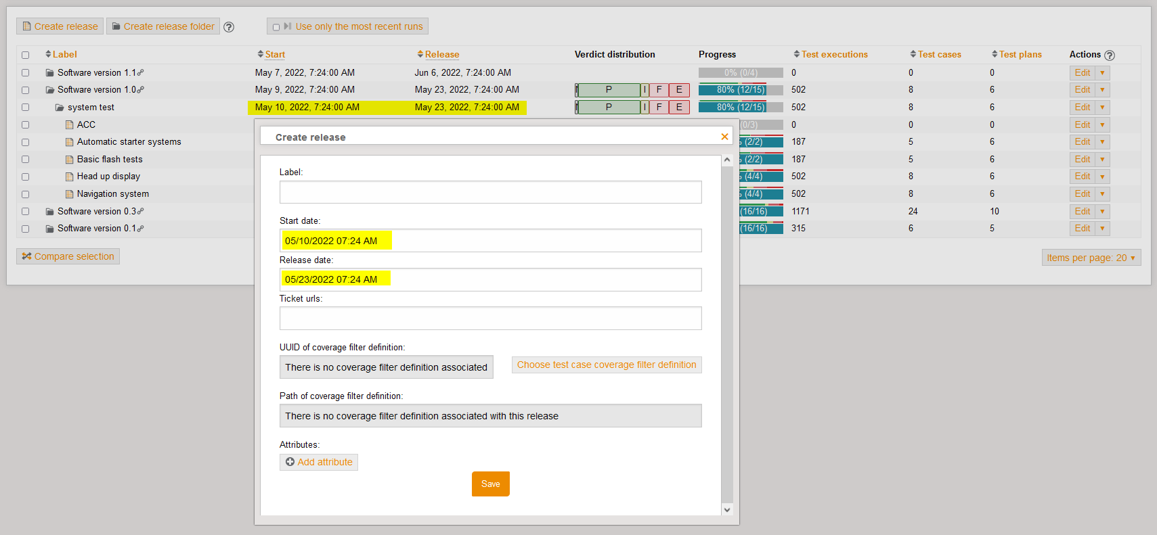Click the folder icon of Software version 0.1
The height and width of the screenshot is (535, 1157).
[x=49, y=229]
